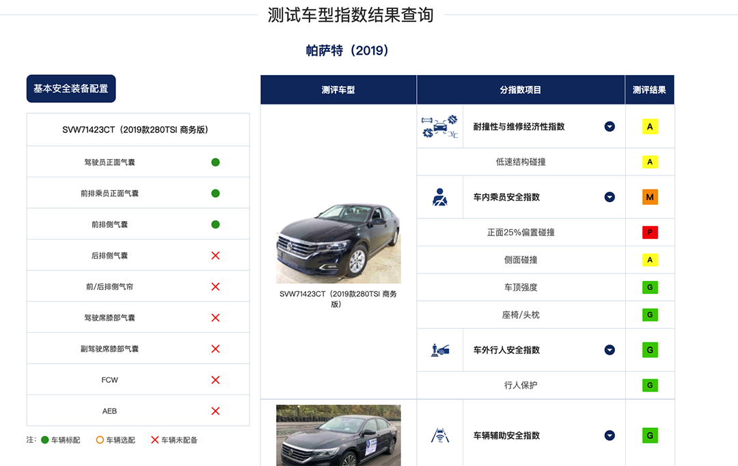The width and height of the screenshot is (738, 466).
Task: Click the crashworthiness and repair economy index icon
Action: (x=439, y=127)
